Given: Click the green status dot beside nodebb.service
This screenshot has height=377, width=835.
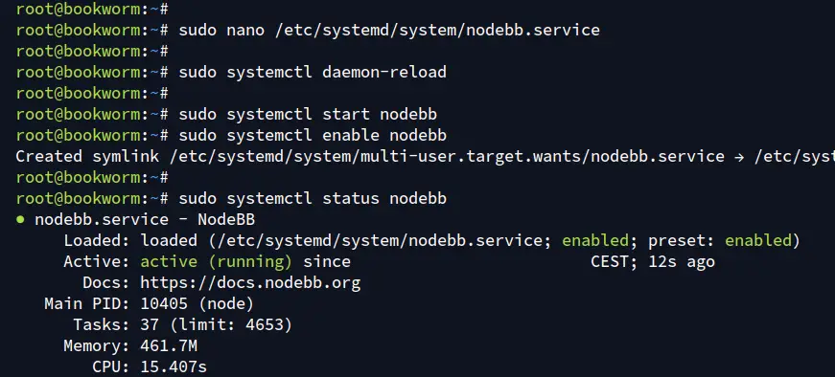Looking at the screenshot, I should (x=21, y=220).
